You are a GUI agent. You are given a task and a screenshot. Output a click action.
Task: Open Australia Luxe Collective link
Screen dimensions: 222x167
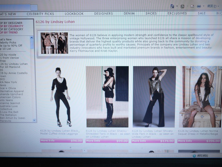pyautogui.click(x=9, y=108)
